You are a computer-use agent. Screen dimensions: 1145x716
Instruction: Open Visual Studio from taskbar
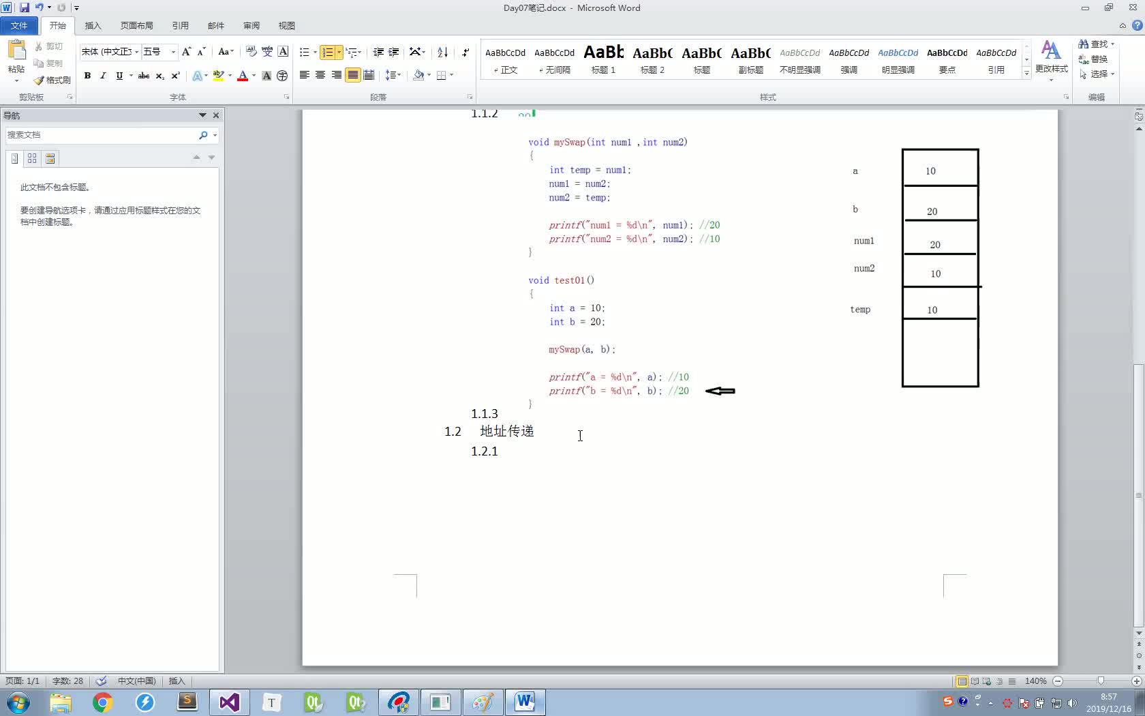pos(230,702)
